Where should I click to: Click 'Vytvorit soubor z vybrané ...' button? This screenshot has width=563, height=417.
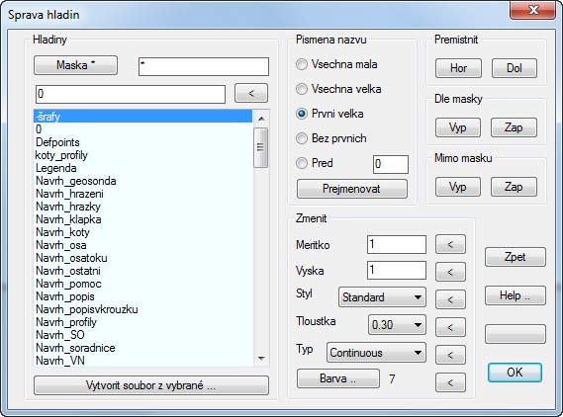pyautogui.click(x=151, y=385)
